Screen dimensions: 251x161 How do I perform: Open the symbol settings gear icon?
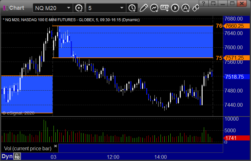pyautogui.click(x=79, y=8)
